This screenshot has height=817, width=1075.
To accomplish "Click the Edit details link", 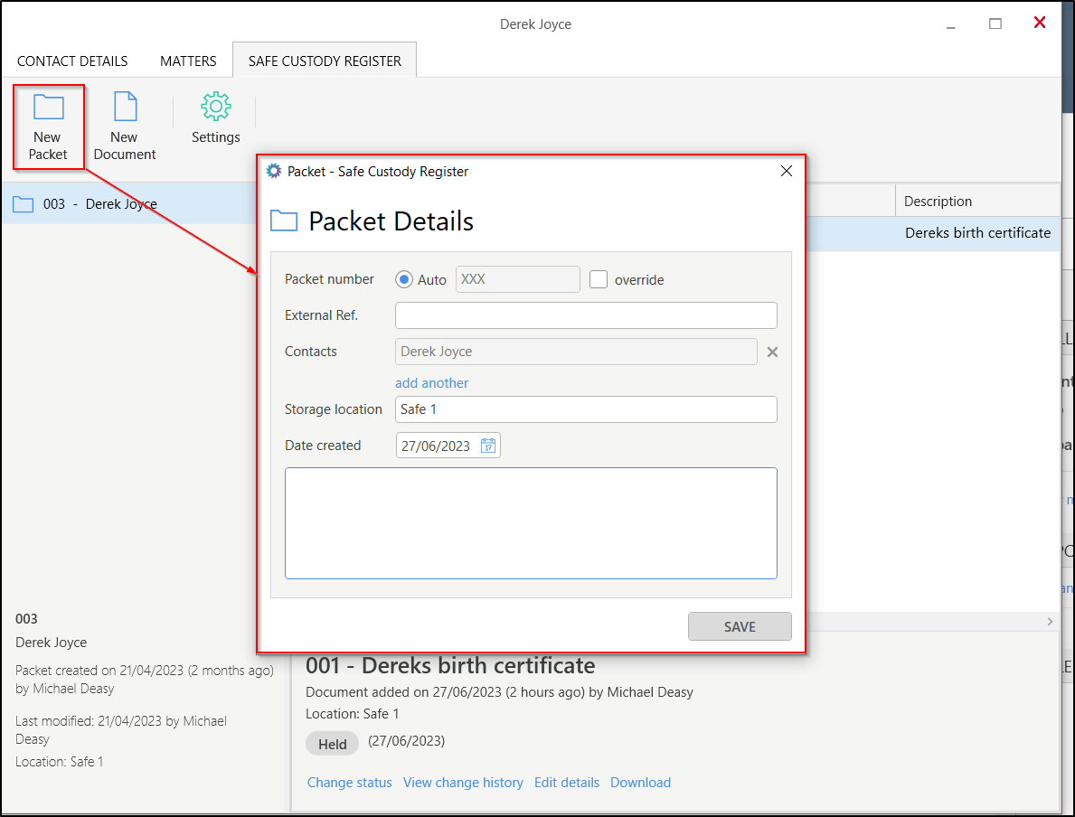I will point(566,783).
